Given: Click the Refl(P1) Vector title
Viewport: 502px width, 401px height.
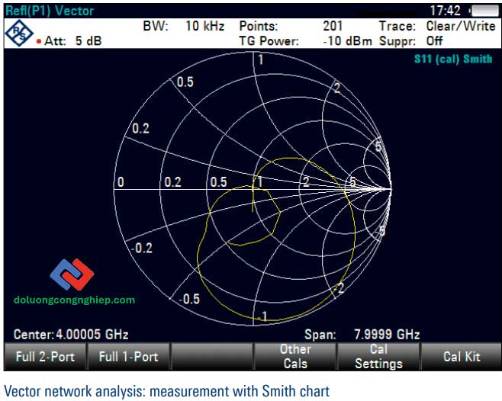Looking at the screenshot, I should pos(50,11).
